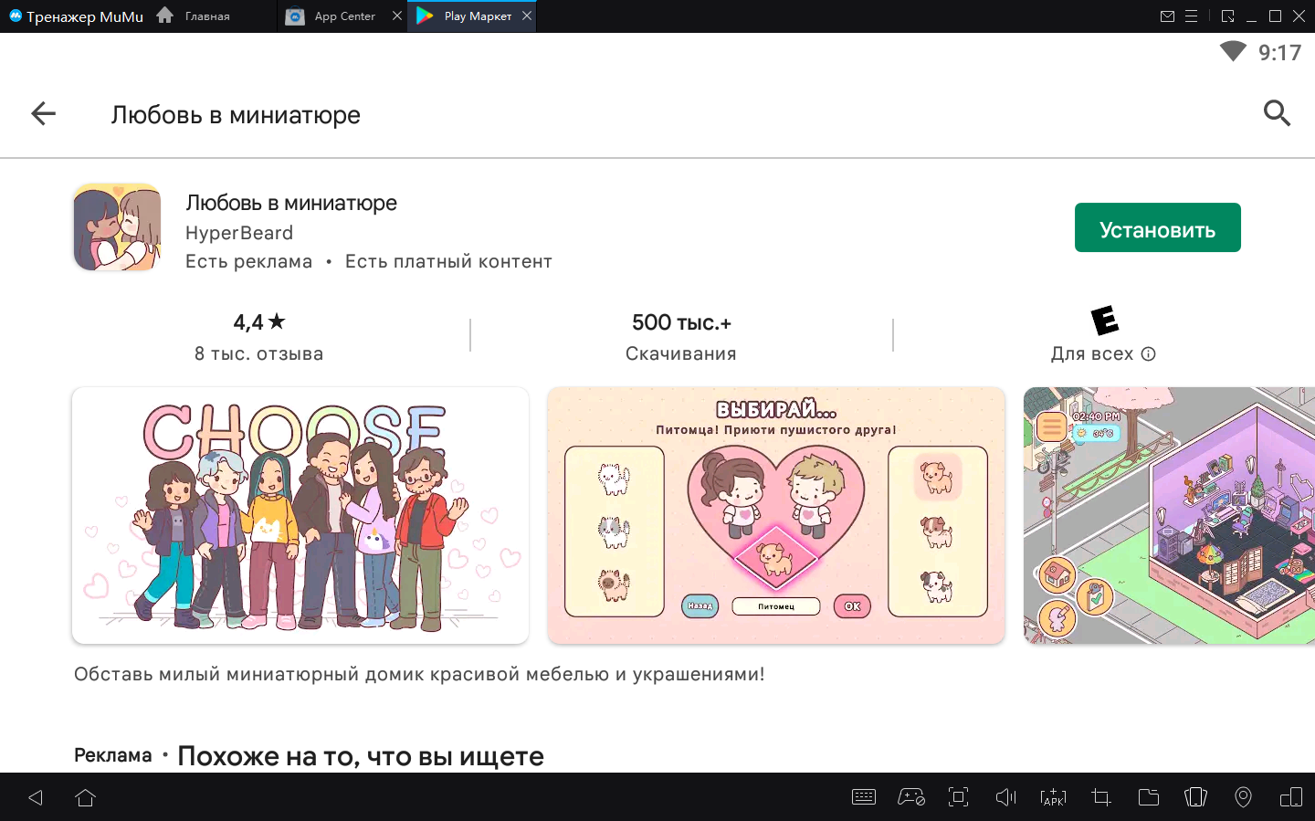Take a screenshot with the crop icon
This screenshot has height=821, width=1315.
pyautogui.click(x=1100, y=797)
